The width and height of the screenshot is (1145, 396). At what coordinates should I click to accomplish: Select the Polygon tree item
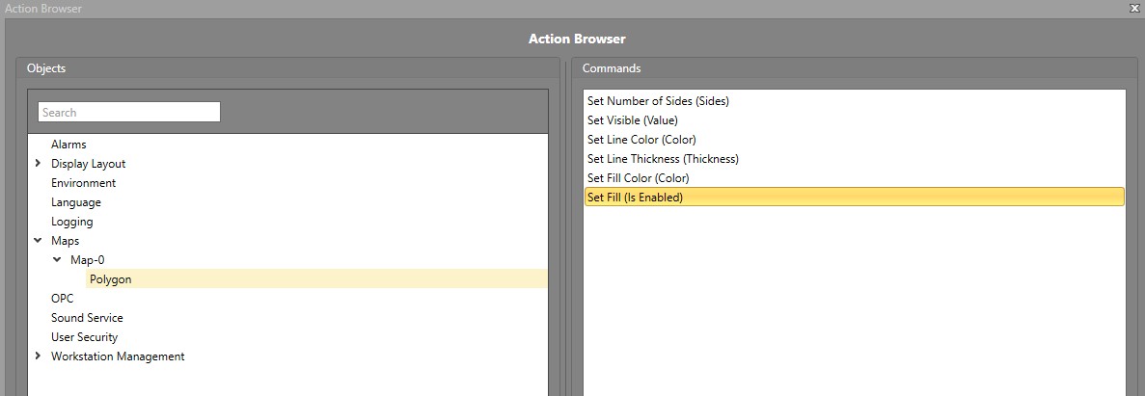click(110, 279)
